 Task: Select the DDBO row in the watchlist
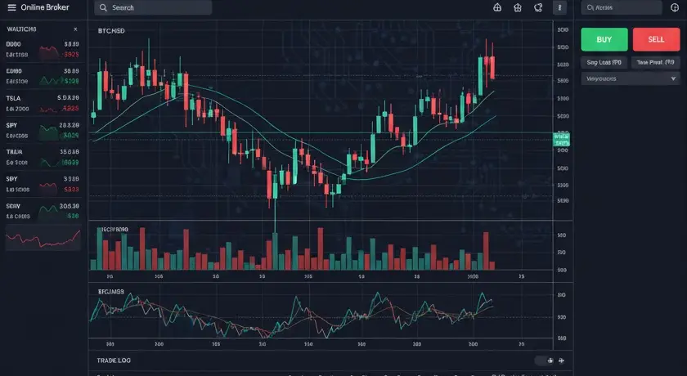click(43, 50)
